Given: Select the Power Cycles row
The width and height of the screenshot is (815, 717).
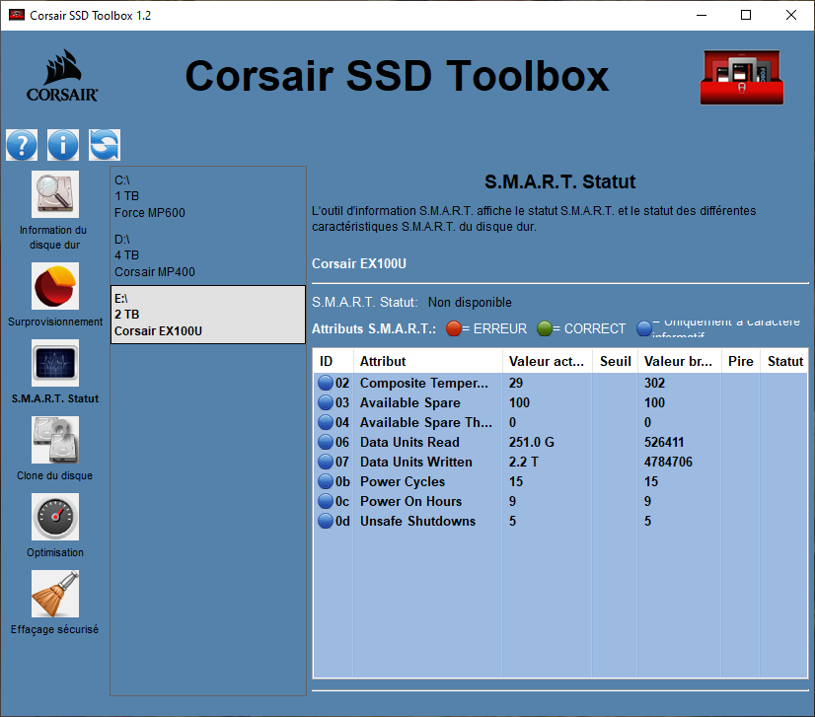Looking at the screenshot, I should [560, 481].
